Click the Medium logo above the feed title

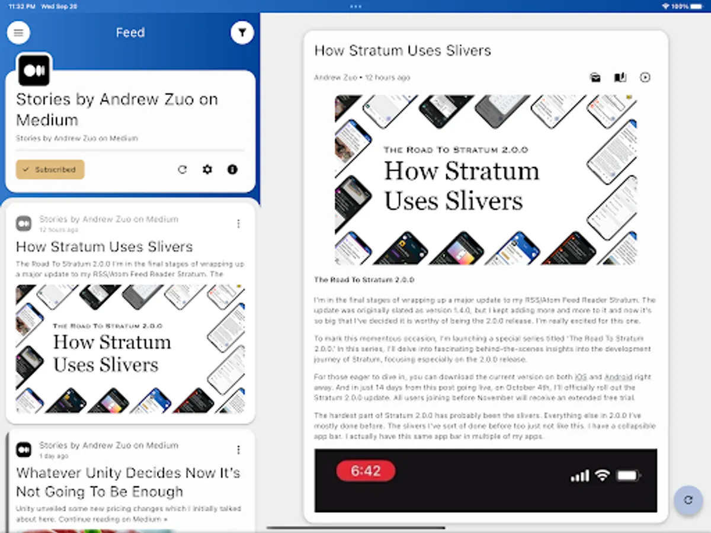[34, 70]
